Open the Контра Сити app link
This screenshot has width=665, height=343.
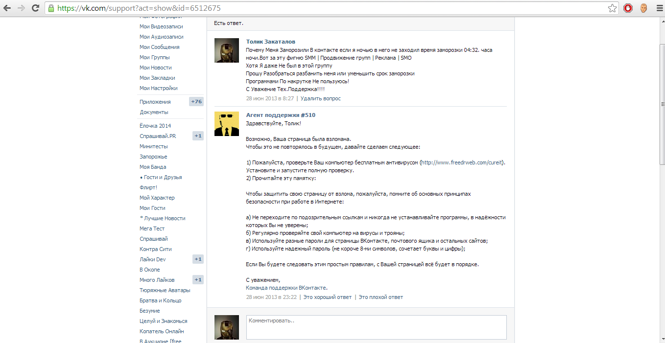156,249
